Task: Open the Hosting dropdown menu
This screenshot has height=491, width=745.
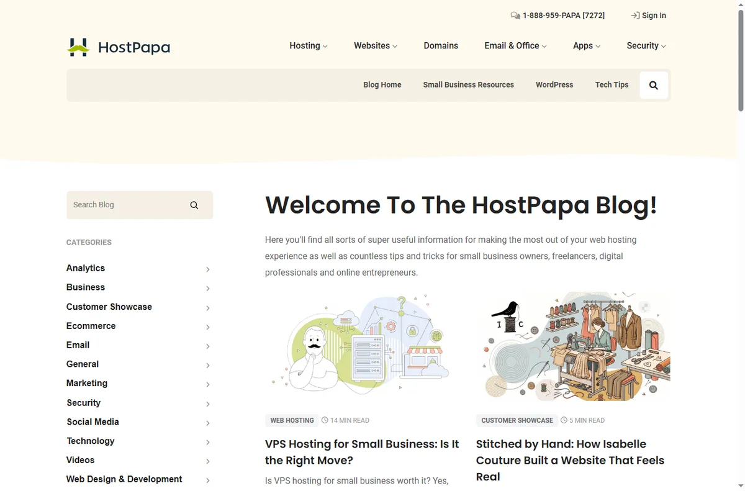Action: point(309,46)
